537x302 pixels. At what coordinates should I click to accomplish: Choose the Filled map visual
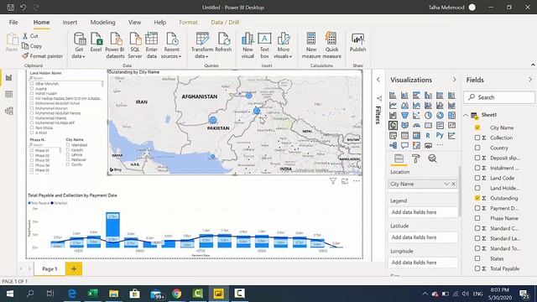click(404, 125)
